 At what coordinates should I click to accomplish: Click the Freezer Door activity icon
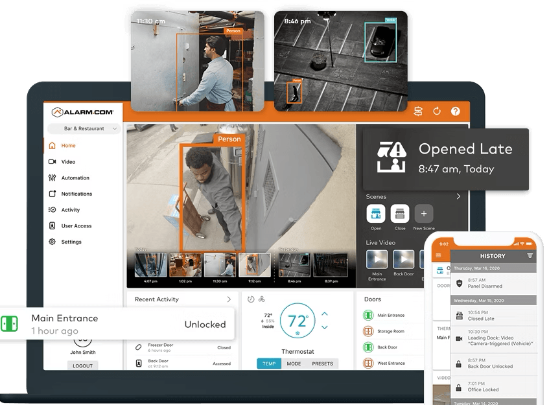[x=139, y=347]
